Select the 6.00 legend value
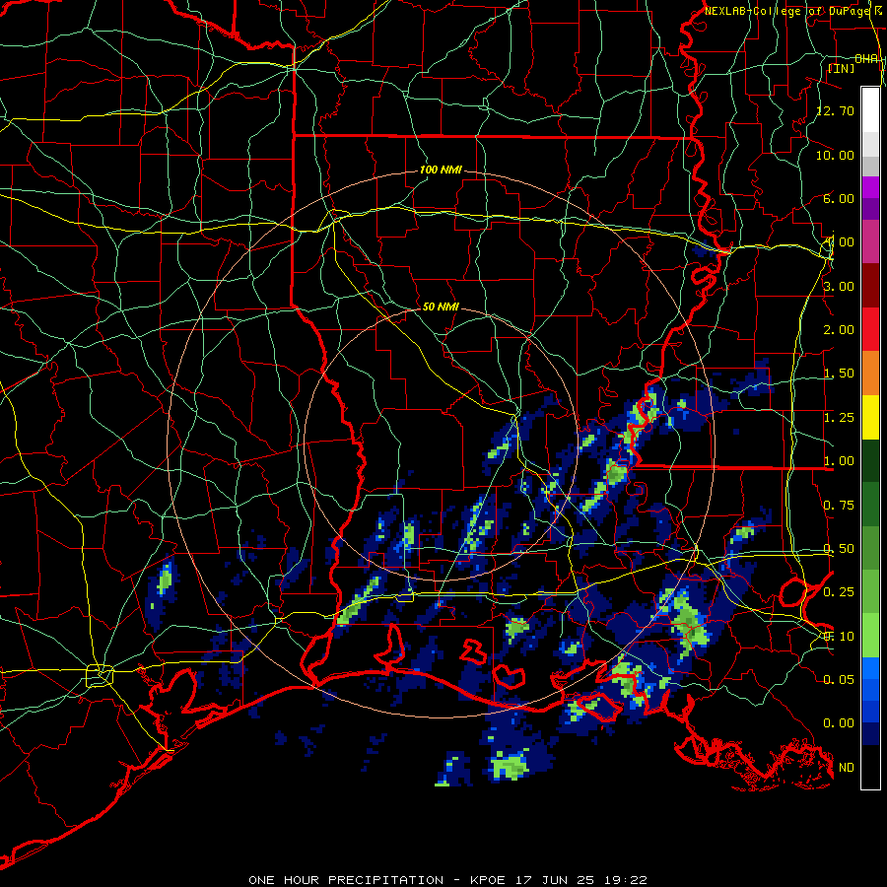Viewport: 887px width, 887px height. [x=839, y=198]
